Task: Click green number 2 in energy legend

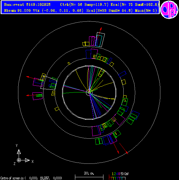Action: tap(115, 174)
